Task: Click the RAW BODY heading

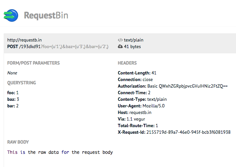Action: click(x=18, y=142)
